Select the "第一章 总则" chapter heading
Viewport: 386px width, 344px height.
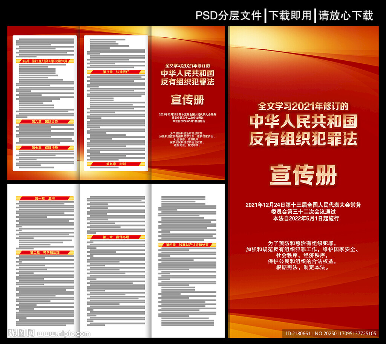(45, 198)
